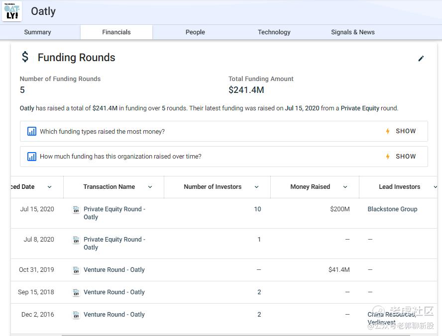Click the Jul 8, 2020 date cell

[x=39, y=240]
